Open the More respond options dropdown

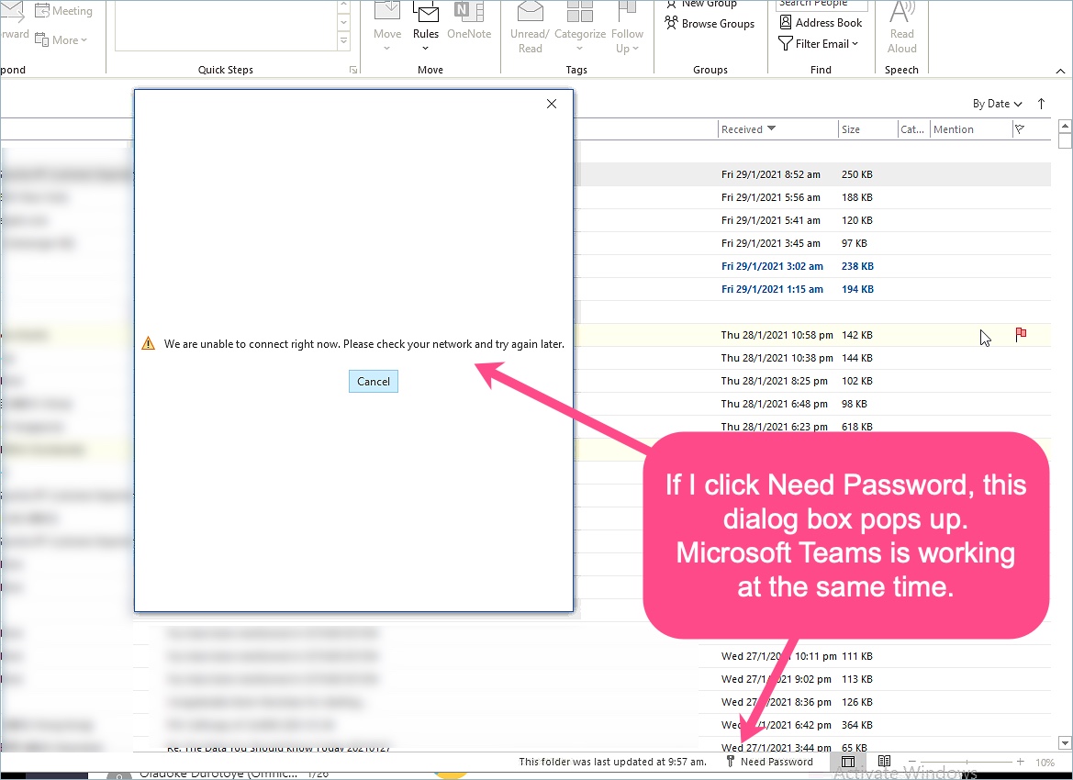point(61,39)
